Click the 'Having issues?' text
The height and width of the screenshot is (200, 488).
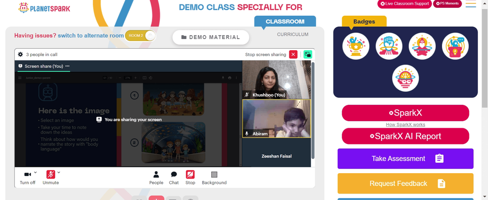click(35, 36)
